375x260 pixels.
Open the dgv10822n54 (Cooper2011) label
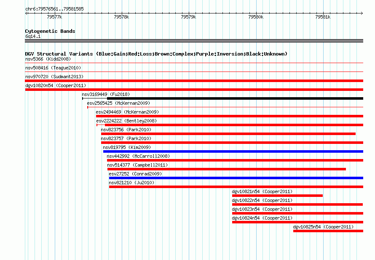(262, 200)
